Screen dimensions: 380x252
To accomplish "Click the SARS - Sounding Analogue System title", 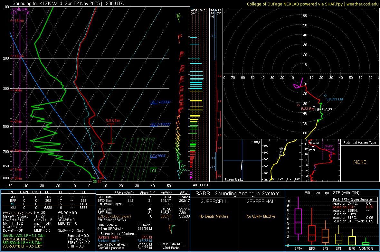I will tap(238, 194).
